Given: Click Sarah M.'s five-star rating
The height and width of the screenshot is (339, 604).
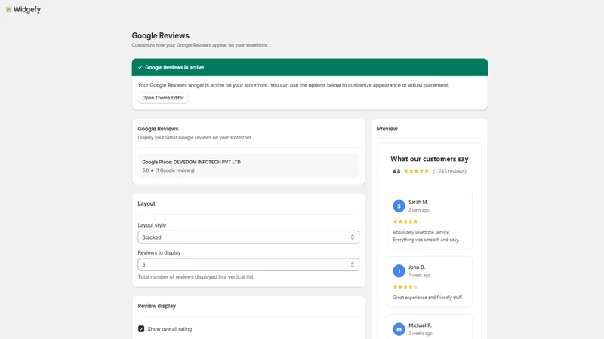Looking at the screenshot, I should pos(405,221).
